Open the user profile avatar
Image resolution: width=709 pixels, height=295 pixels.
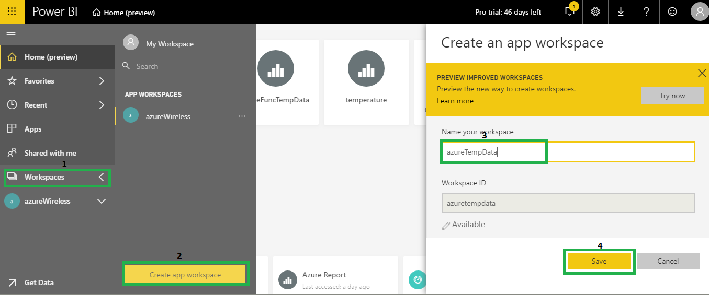(699, 11)
